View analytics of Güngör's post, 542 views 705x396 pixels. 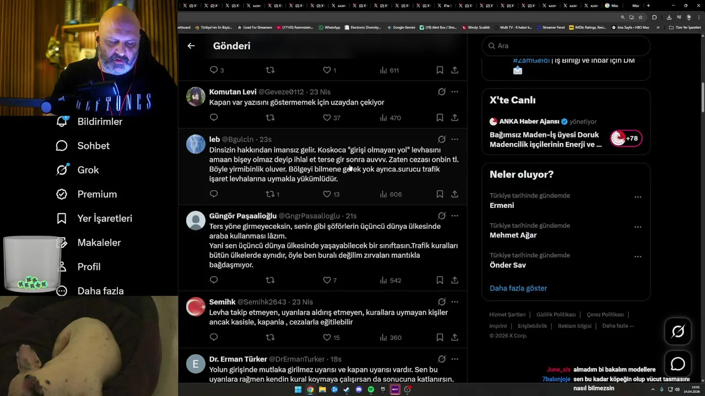391,280
